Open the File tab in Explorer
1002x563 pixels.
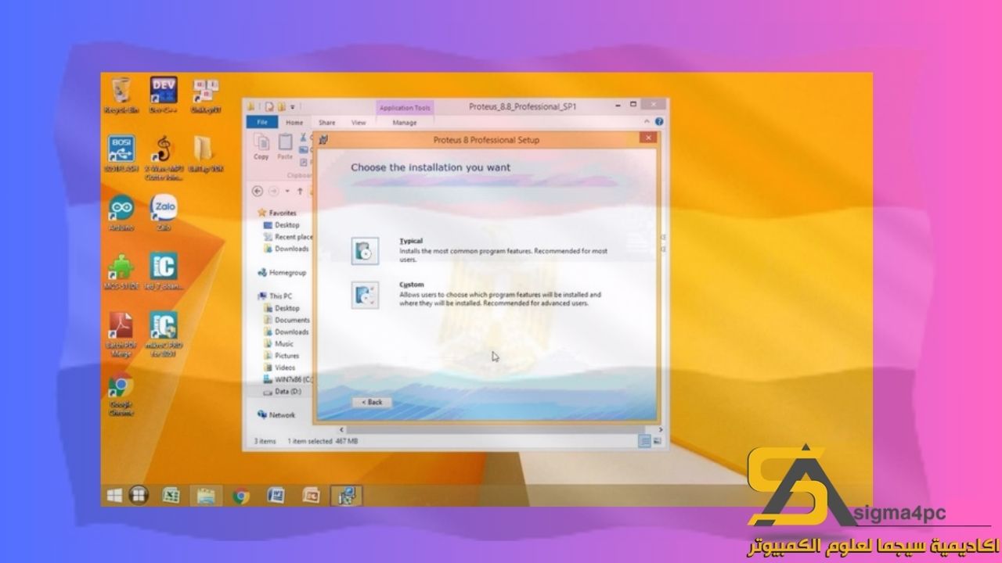pyautogui.click(x=262, y=123)
